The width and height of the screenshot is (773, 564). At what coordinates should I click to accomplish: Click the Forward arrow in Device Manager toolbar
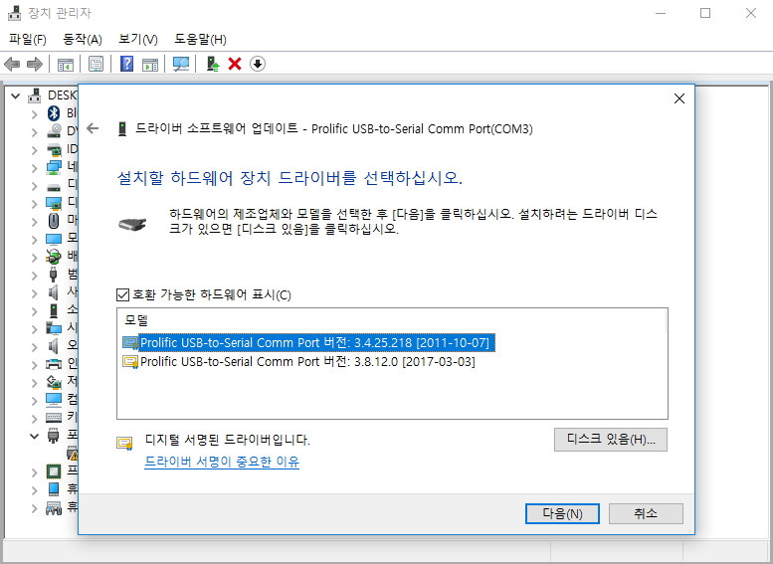click(35, 64)
